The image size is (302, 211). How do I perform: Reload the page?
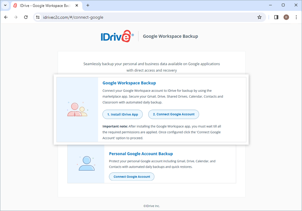point(26,17)
